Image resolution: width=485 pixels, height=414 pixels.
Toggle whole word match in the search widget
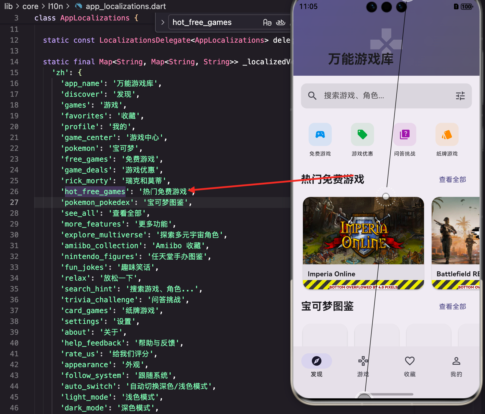[x=281, y=22]
